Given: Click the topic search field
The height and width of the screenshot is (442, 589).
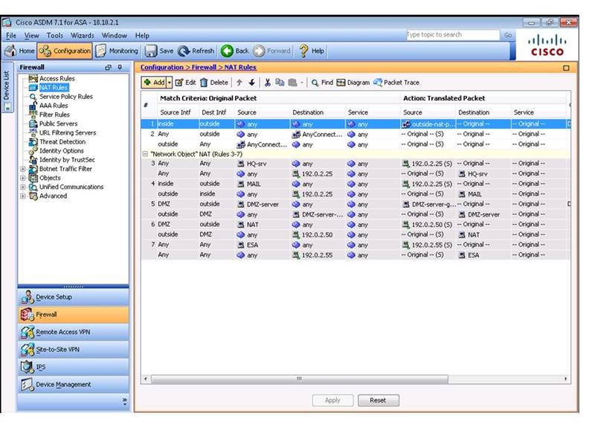Looking at the screenshot, I should [453, 35].
